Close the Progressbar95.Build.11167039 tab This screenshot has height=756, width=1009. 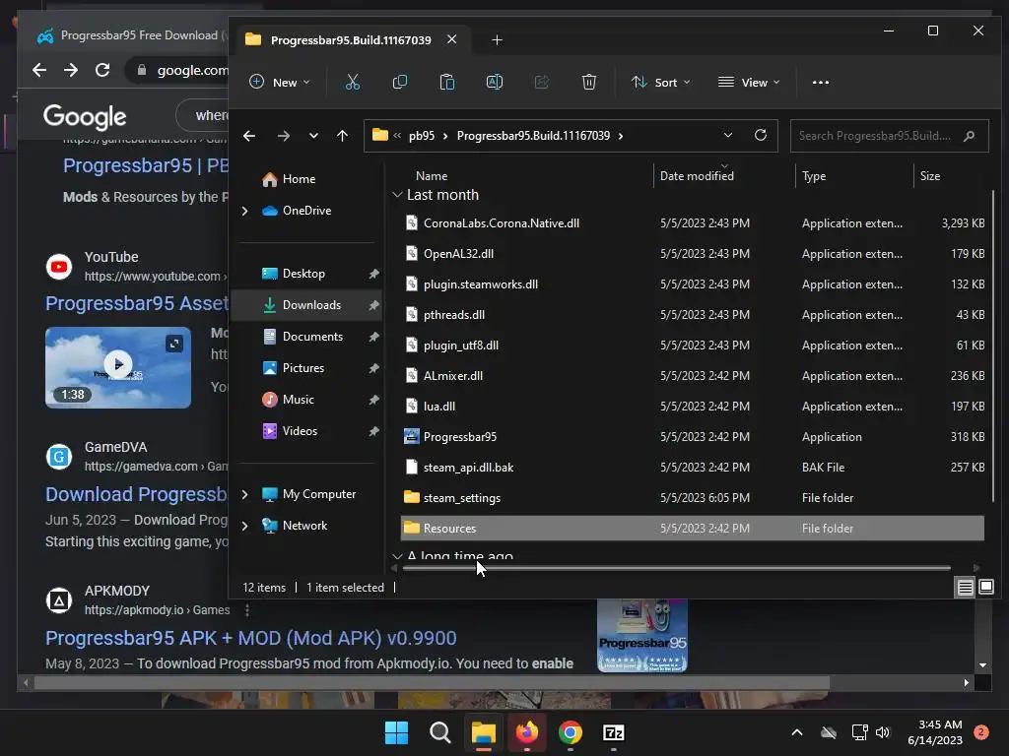(451, 39)
